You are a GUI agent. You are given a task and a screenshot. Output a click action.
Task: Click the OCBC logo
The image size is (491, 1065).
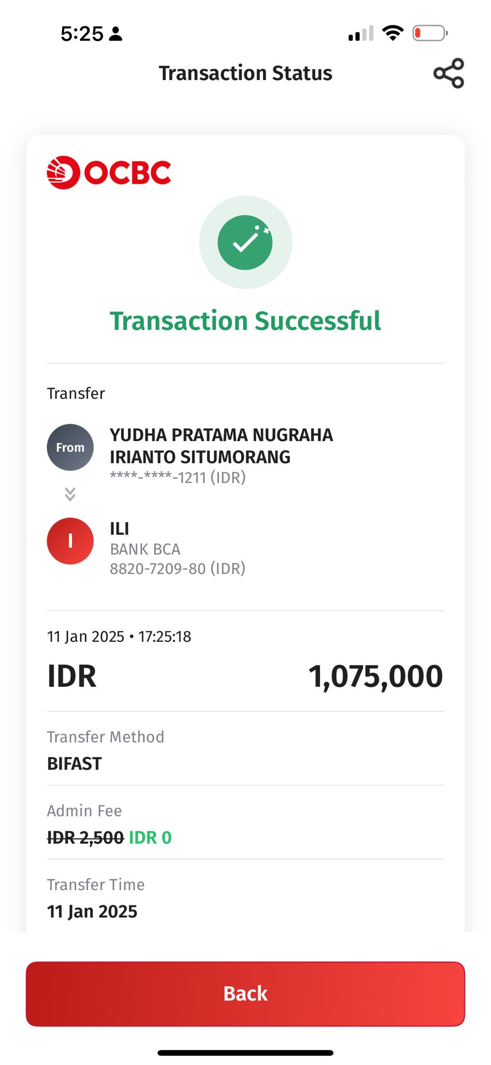pyautogui.click(x=109, y=172)
